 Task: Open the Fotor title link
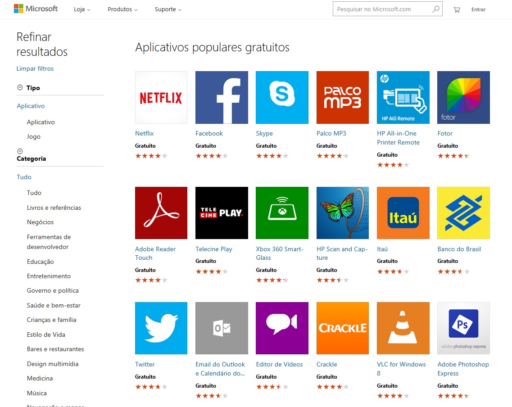(445, 133)
